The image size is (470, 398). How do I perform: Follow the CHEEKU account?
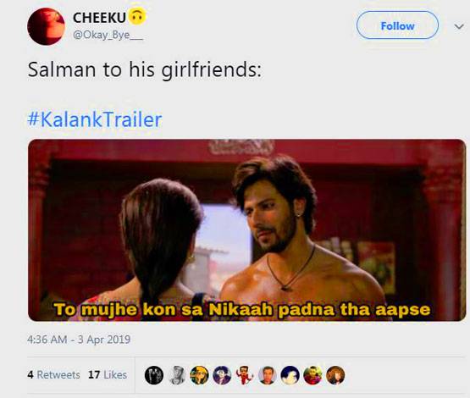click(397, 25)
